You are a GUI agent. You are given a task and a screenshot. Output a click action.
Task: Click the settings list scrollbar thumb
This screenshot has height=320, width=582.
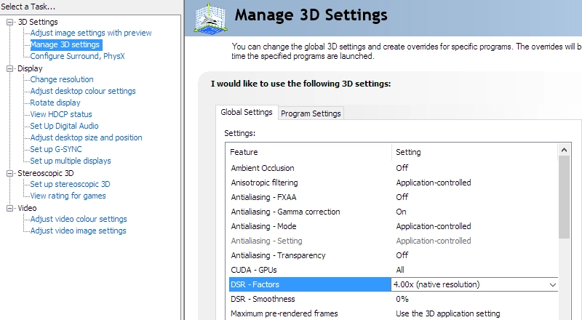(565, 197)
